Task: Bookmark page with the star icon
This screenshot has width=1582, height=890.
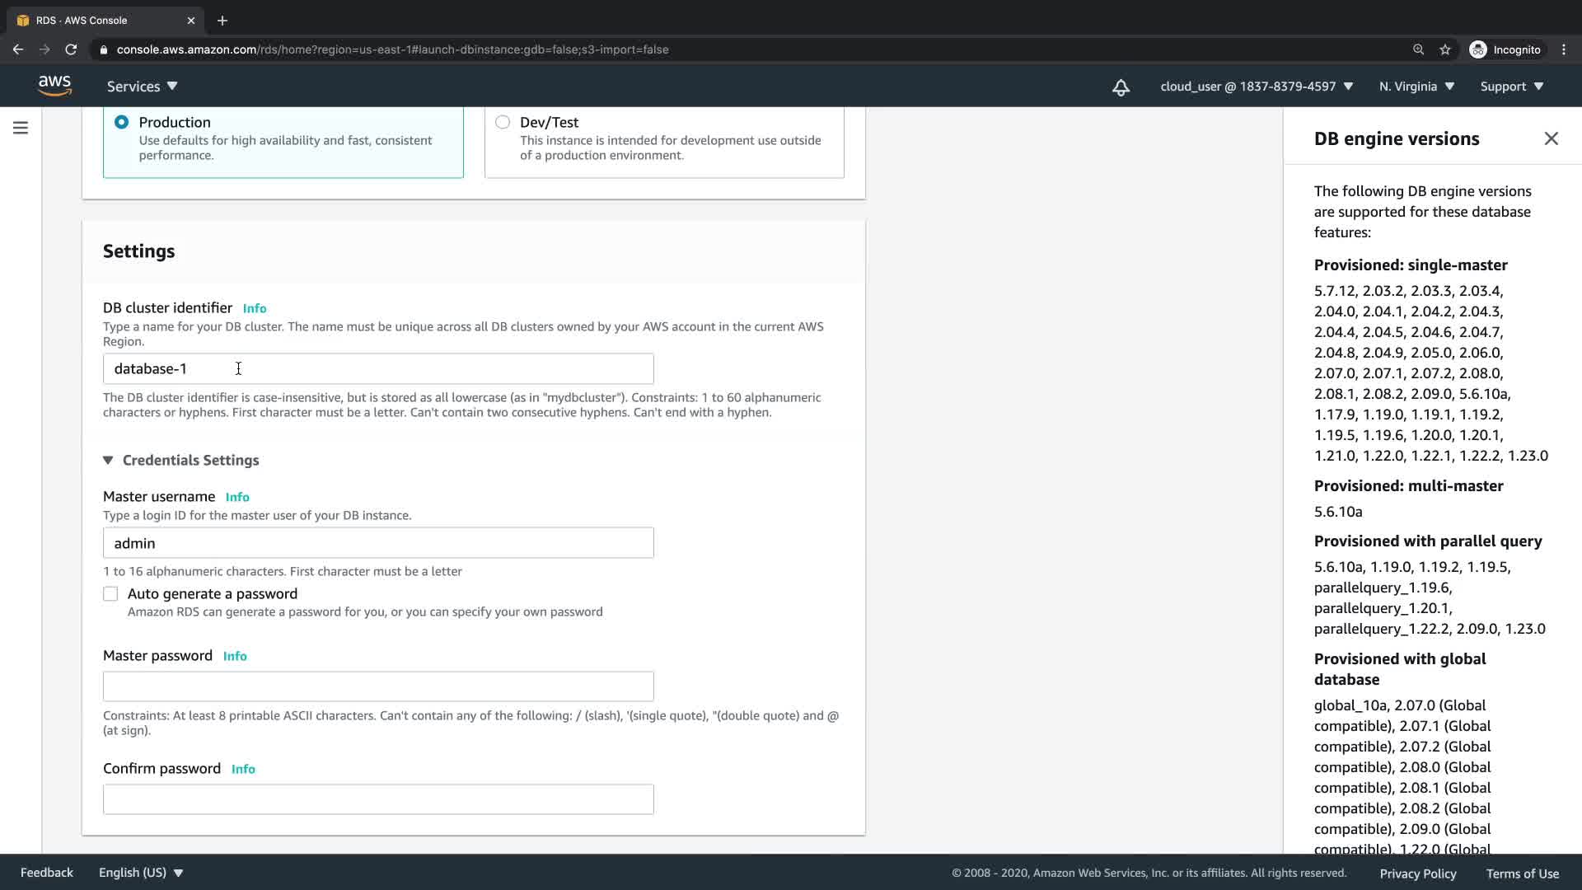Action: [1445, 49]
